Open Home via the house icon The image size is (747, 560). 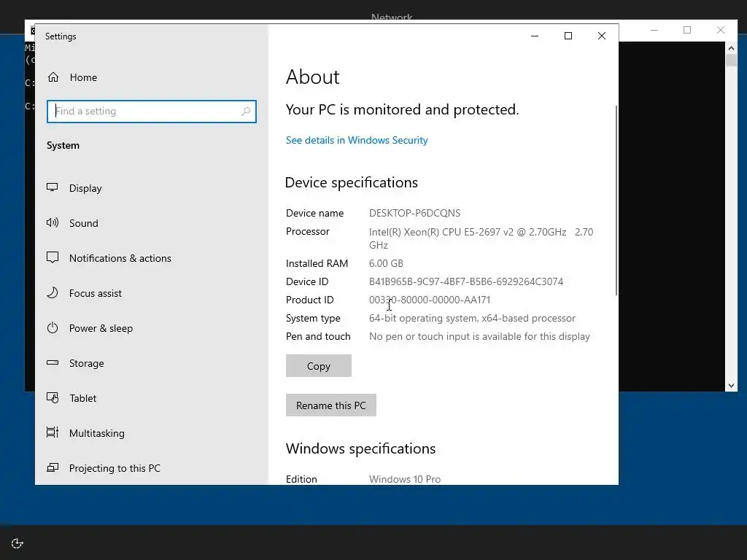[x=53, y=77]
